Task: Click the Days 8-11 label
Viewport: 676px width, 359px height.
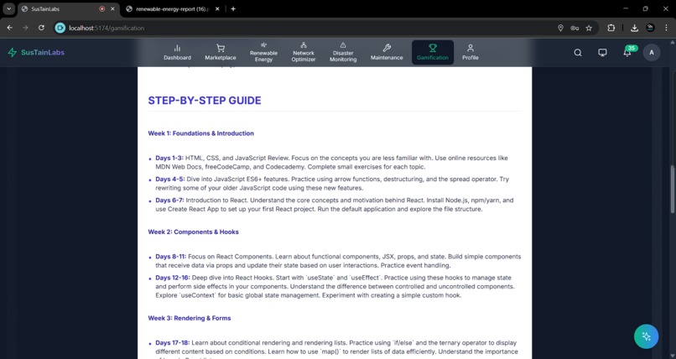Action: [171, 257]
